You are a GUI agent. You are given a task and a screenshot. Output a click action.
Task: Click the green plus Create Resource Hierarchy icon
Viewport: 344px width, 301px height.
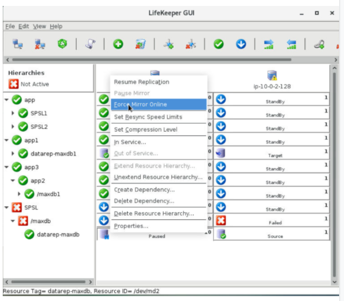pyautogui.click(x=118, y=44)
